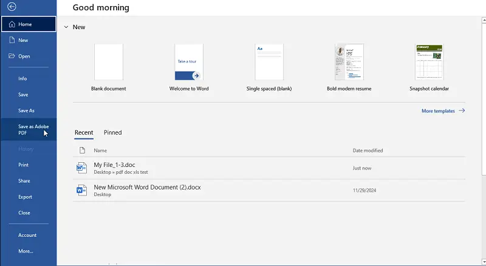Click the scrollbar up arrow
This screenshot has width=486, height=266.
click(x=484, y=20)
